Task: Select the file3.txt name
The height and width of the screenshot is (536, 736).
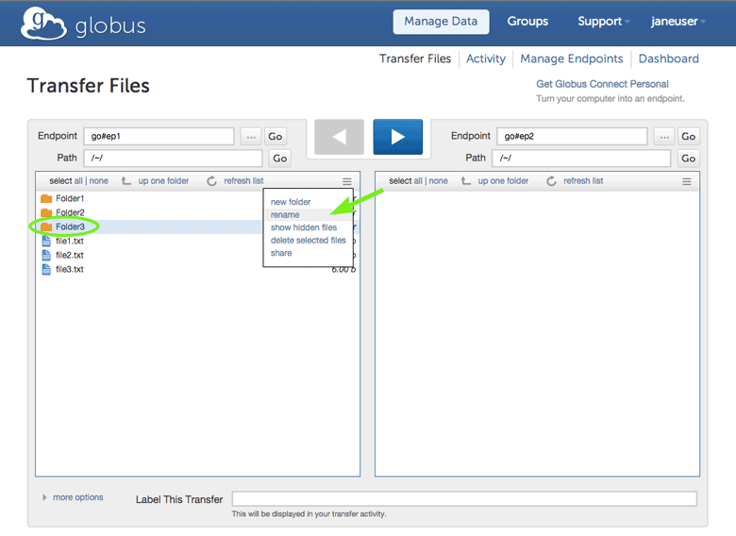Action: 70,269
